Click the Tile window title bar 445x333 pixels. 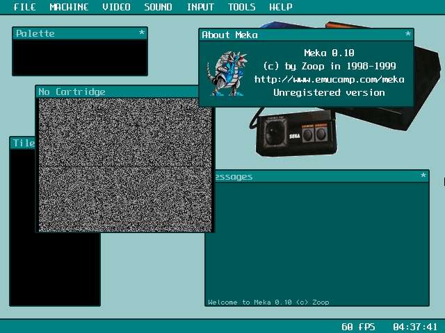pos(23,143)
